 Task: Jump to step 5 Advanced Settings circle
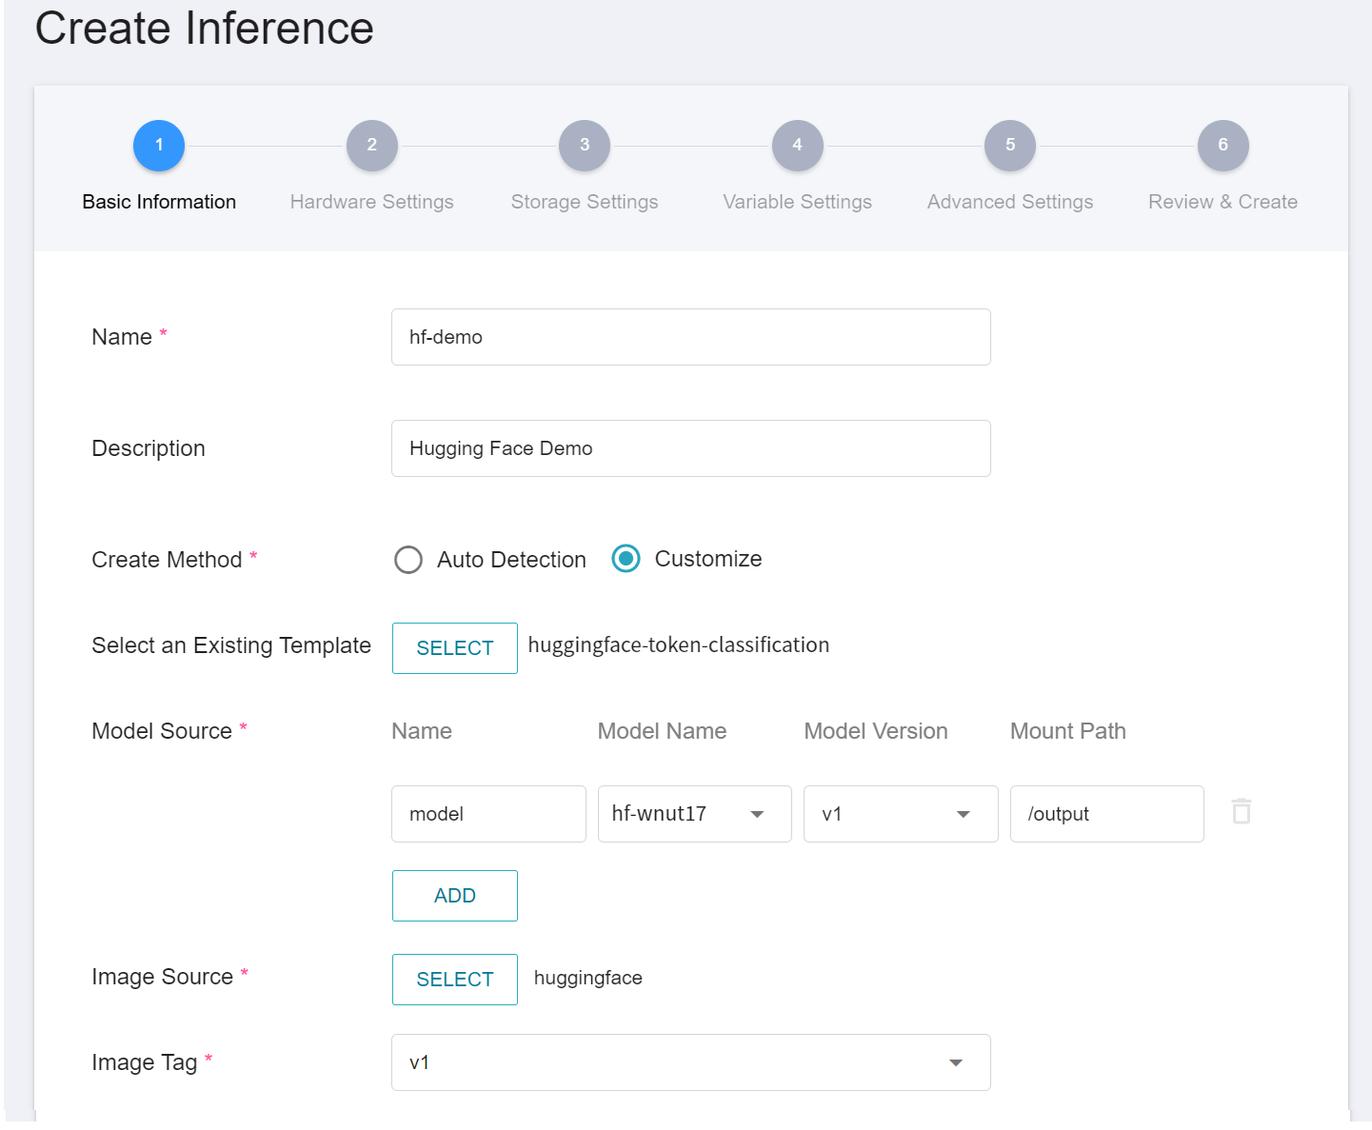coord(1010,146)
